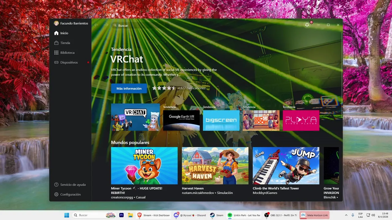The height and width of the screenshot is (220, 392).
Task: Click the forward navigation arrow
Action: [106, 25]
